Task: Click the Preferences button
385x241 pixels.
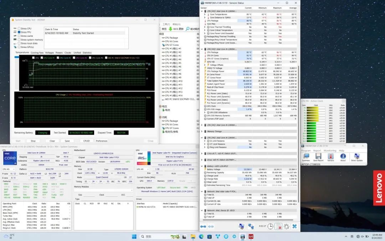Action: coord(102,141)
